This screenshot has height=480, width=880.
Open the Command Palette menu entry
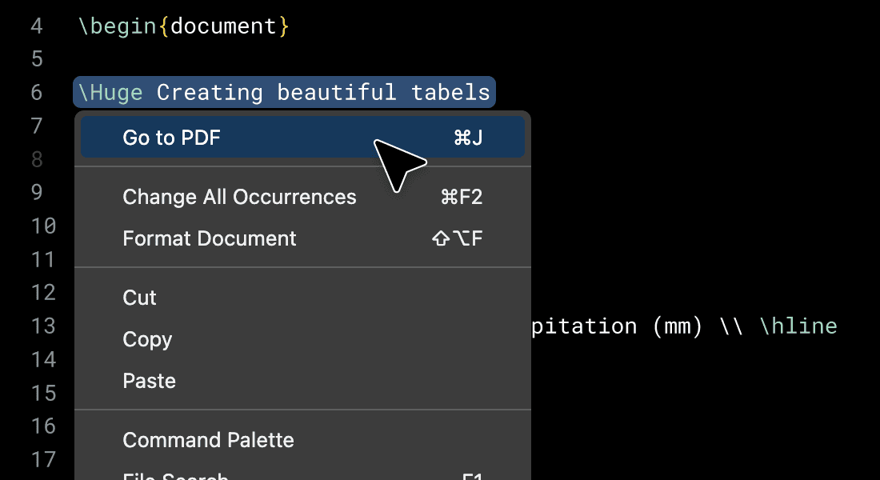click(302, 440)
